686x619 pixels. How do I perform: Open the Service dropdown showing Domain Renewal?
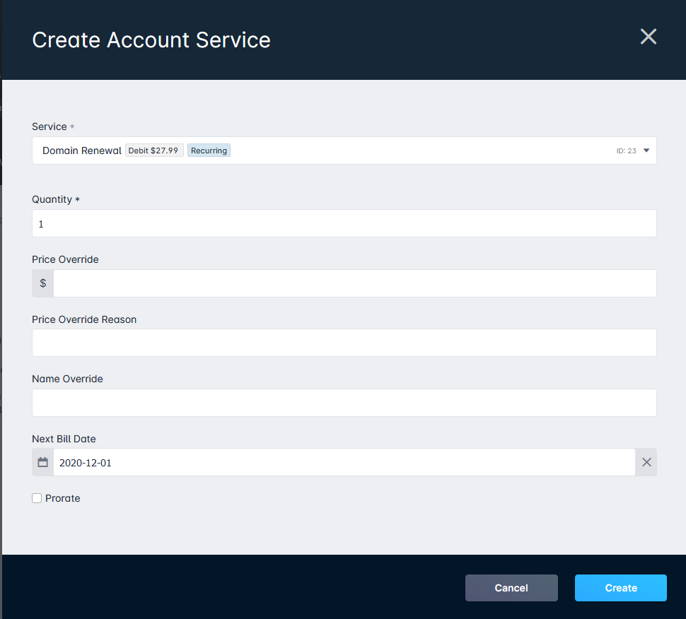(x=344, y=151)
